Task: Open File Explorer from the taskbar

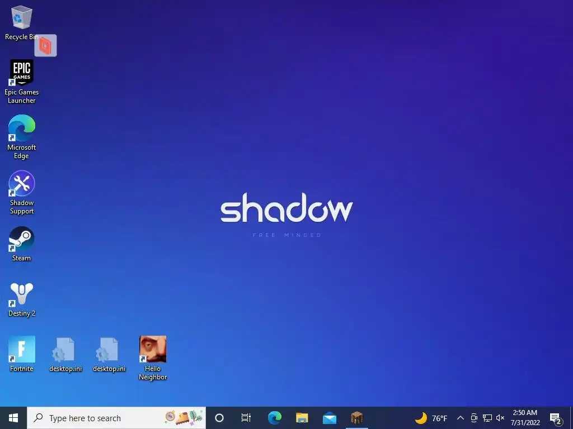Action: pyautogui.click(x=302, y=418)
